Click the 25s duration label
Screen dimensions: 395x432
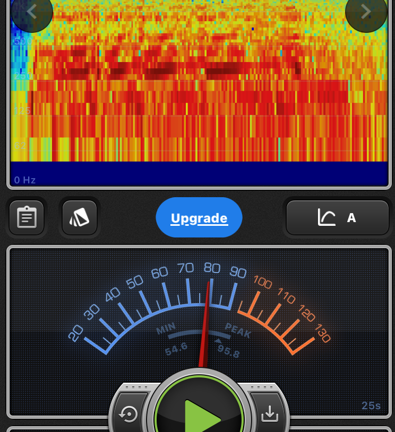point(371,406)
